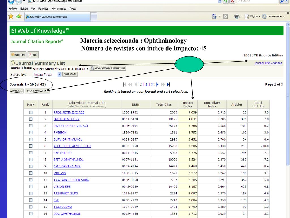Screen dimensions: 290x218
Task: Go to results page 2 link
Action: click(x=146, y=85)
